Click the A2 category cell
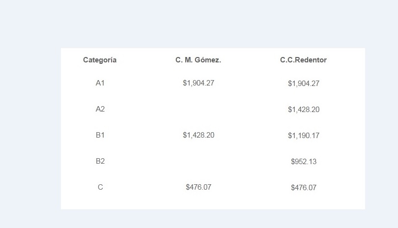This screenshot has width=398, height=228. coord(100,109)
